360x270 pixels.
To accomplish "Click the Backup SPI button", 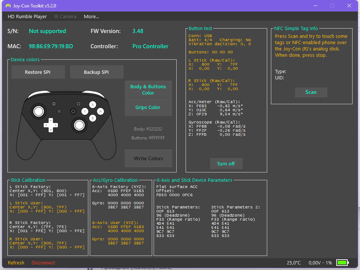I will (96, 72).
